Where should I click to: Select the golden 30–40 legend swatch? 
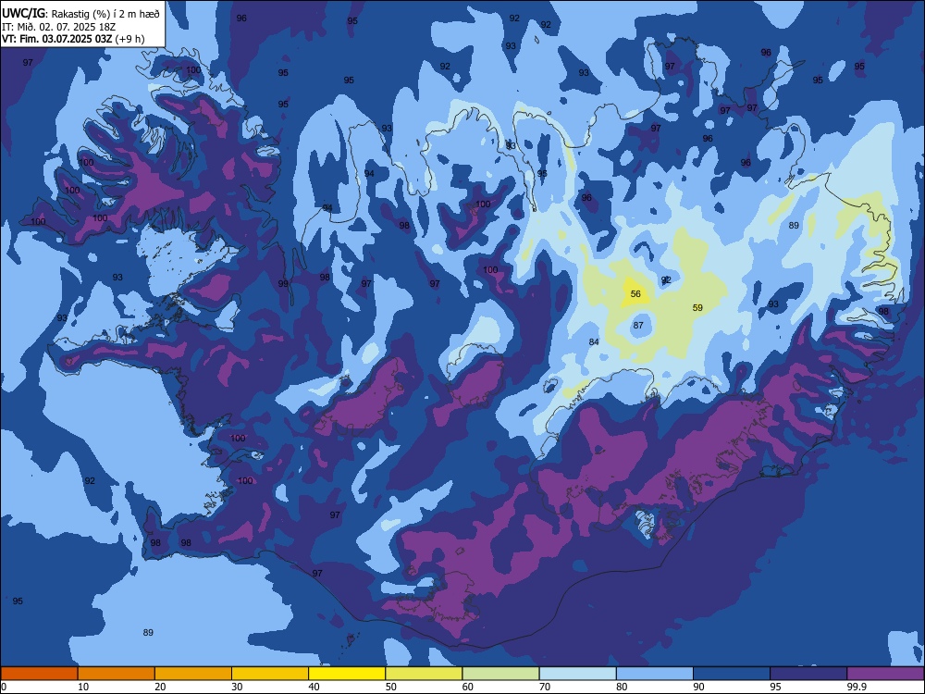pyautogui.click(x=270, y=674)
